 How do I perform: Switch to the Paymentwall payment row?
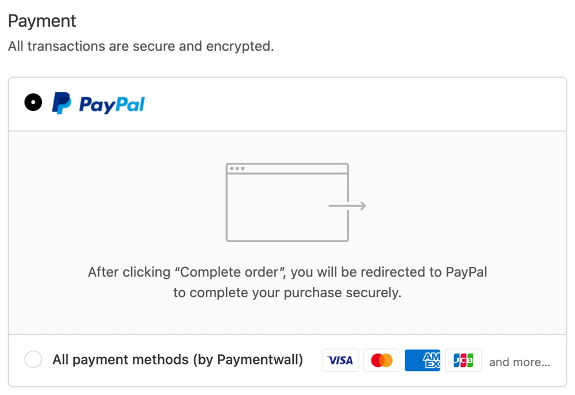pyautogui.click(x=177, y=359)
